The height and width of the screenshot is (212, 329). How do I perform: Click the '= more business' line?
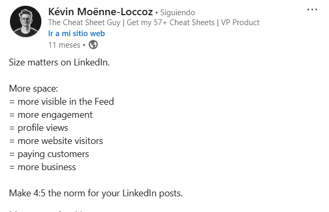42,167
